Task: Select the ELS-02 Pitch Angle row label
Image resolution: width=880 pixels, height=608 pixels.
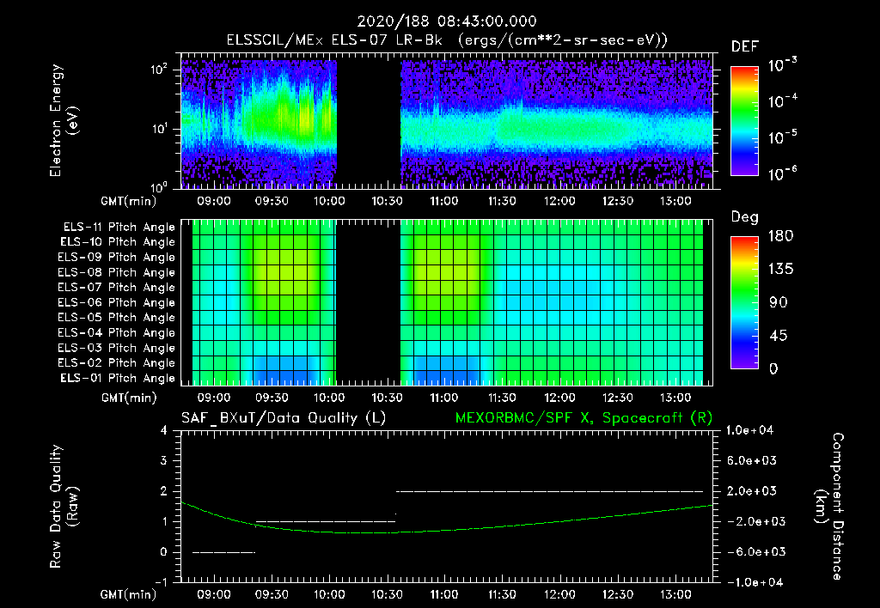Action: (117, 363)
